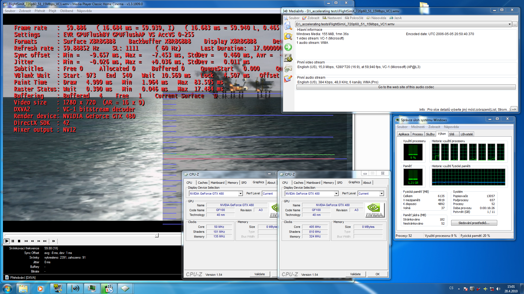The image size is (524, 294).
Task: Click Validate in back CPU-Z window
Action: [x=260, y=274]
